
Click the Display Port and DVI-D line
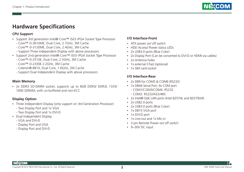coord(33,129)
